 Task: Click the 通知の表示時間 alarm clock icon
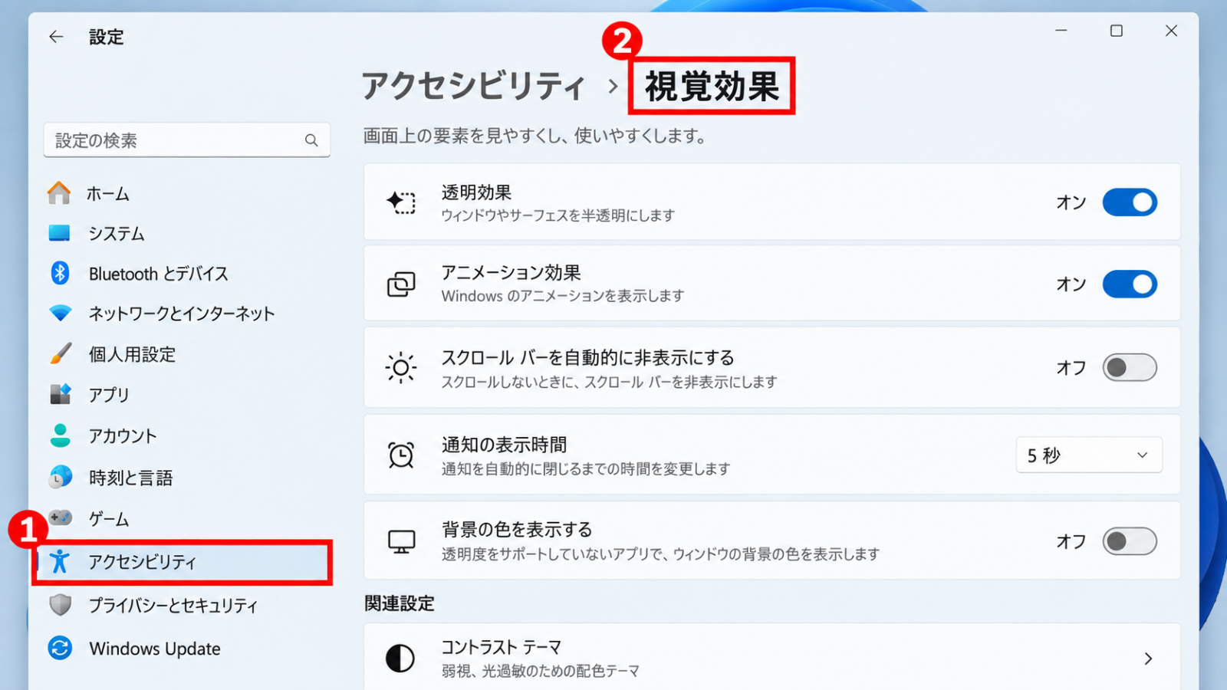pos(400,455)
